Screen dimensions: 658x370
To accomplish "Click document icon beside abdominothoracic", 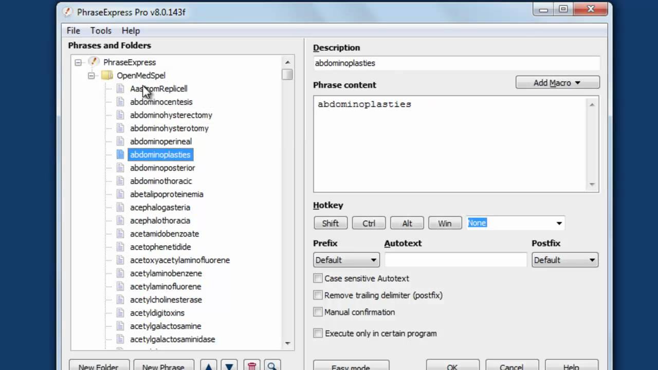I will tap(120, 181).
